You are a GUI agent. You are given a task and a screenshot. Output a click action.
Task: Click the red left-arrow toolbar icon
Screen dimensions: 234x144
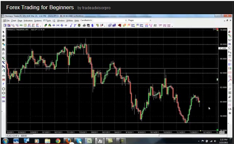(120, 25)
